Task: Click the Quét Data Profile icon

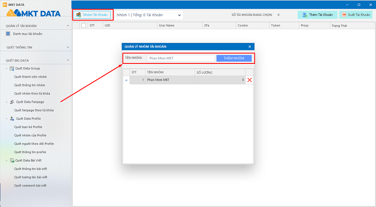Action: (x=12, y=119)
